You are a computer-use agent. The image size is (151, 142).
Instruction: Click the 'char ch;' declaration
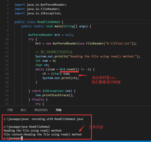point(42,65)
